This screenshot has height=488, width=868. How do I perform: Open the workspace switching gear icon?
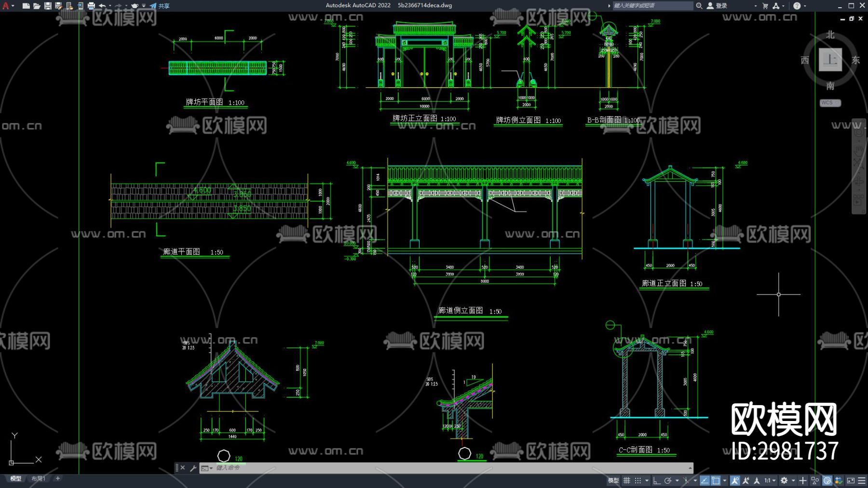(x=784, y=480)
